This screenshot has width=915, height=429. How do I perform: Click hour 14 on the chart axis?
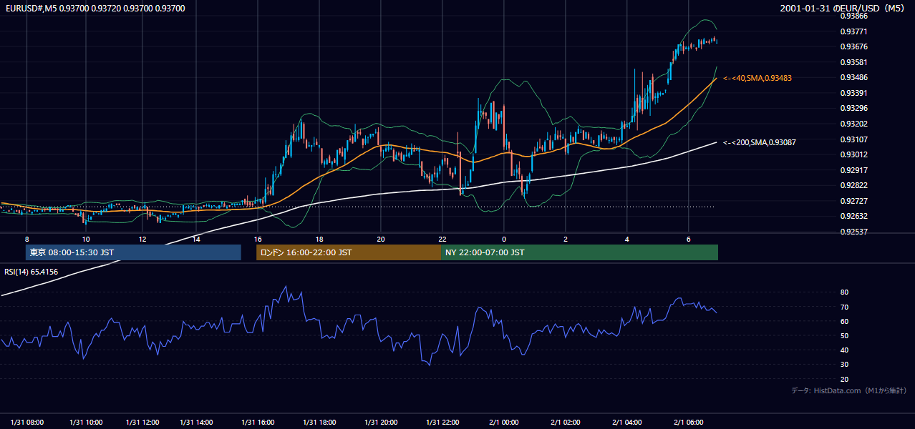coord(197,239)
